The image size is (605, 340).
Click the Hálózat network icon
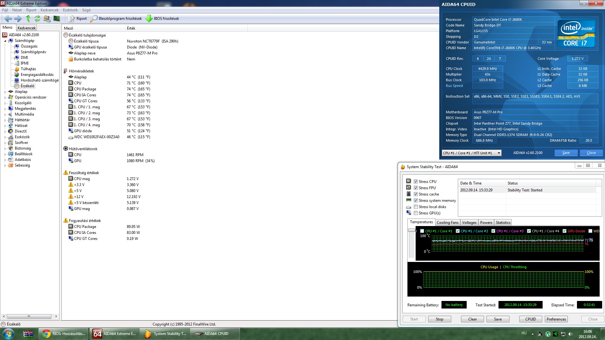[11, 126]
